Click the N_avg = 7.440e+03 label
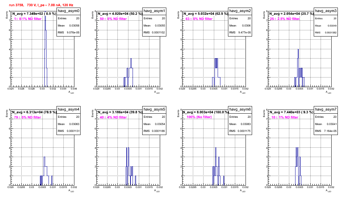 click(x=291, y=112)
